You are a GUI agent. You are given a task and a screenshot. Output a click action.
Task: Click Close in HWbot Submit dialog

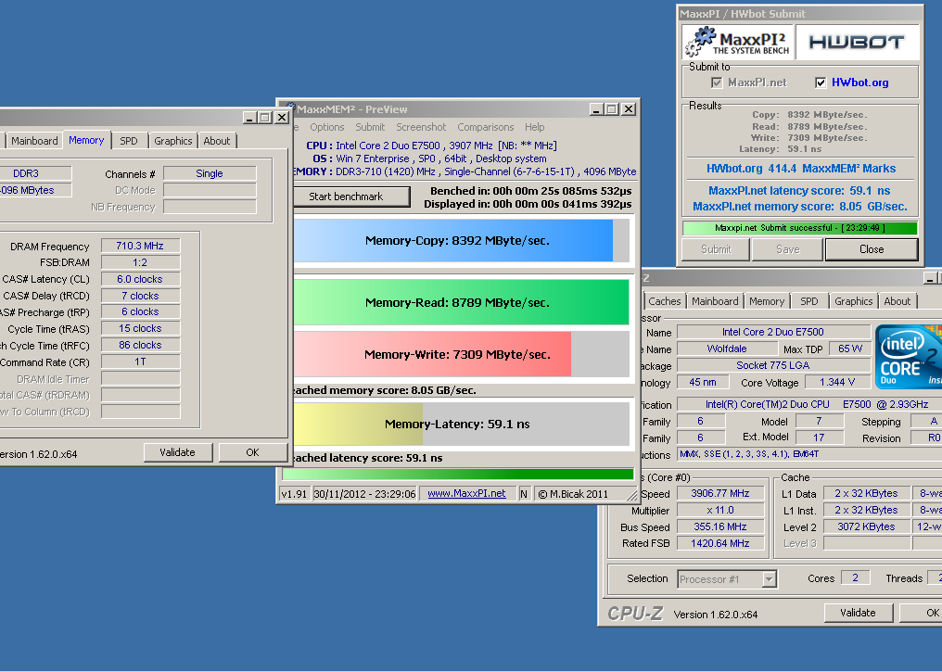872,249
